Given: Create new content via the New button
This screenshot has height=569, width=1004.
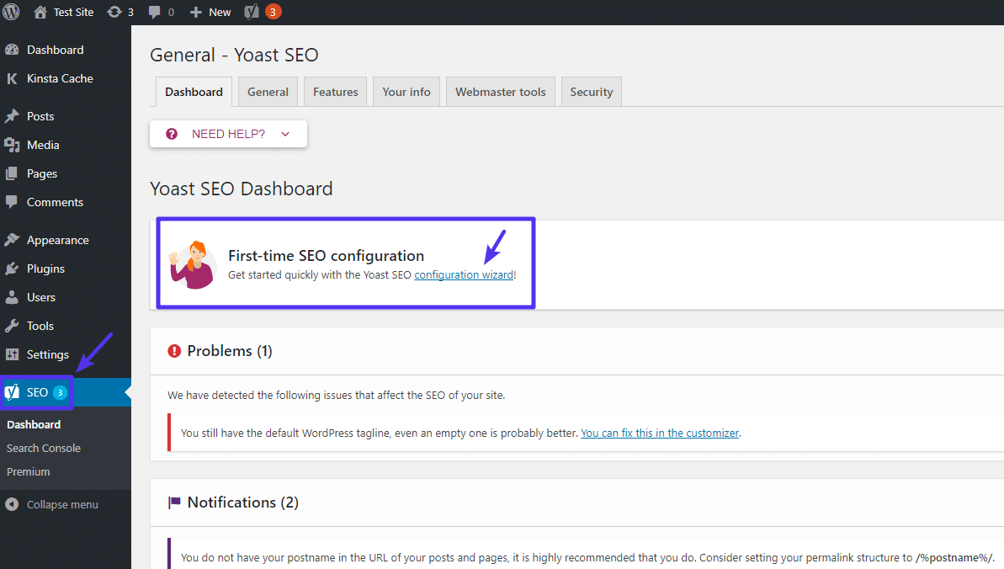Looking at the screenshot, I should 209,12.
